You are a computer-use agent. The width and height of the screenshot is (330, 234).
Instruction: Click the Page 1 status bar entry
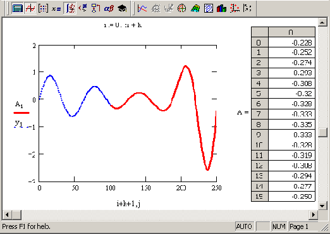click(x=303, y=226)
